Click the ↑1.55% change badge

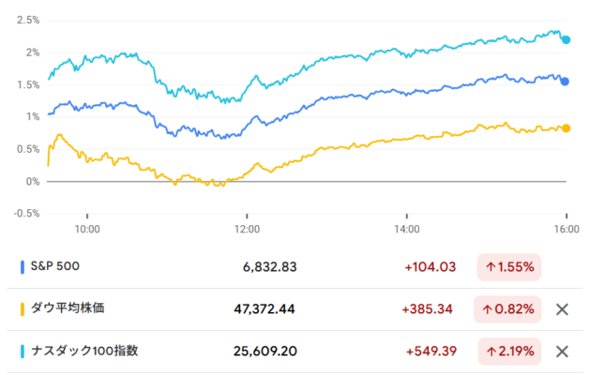pos(509,267)
